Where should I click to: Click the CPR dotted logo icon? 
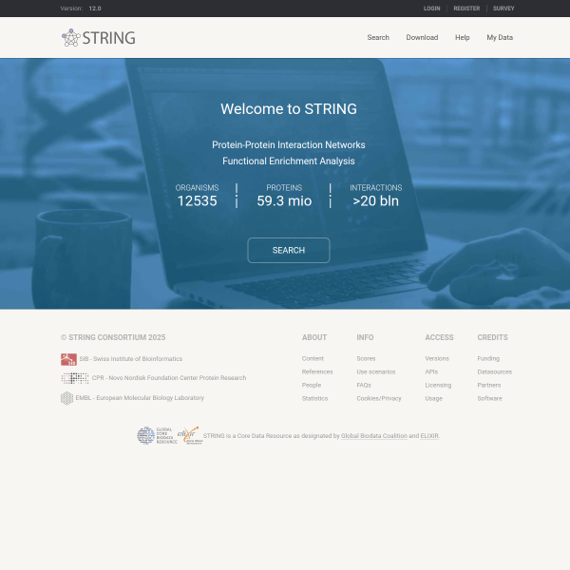click(x=75, y=378)
